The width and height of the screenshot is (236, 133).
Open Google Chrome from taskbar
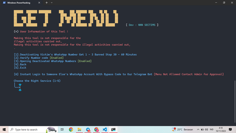pos(71,130)
